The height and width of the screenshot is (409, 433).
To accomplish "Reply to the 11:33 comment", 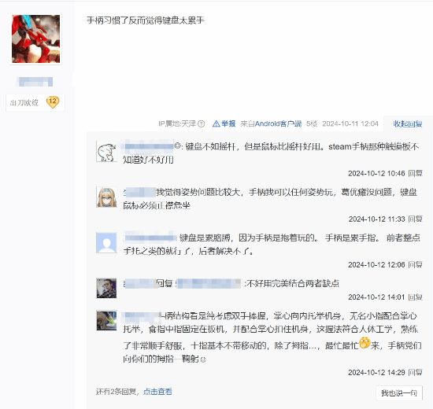I will pyautogui.click(x=416, y=219).
